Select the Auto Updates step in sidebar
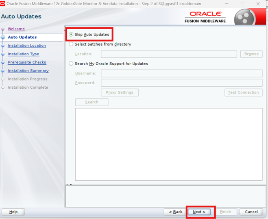This screenshot has height=219, width=268. coord(22,37)
